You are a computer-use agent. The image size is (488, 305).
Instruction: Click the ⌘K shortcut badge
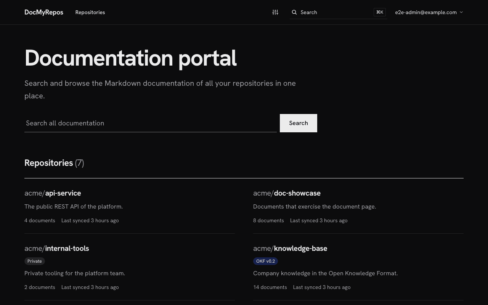(380, 12)
